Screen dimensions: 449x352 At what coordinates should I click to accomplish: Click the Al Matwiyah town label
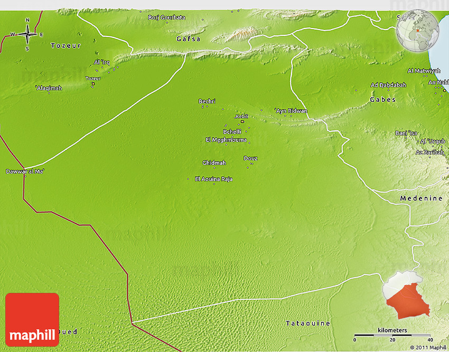[x=424, y=71]
